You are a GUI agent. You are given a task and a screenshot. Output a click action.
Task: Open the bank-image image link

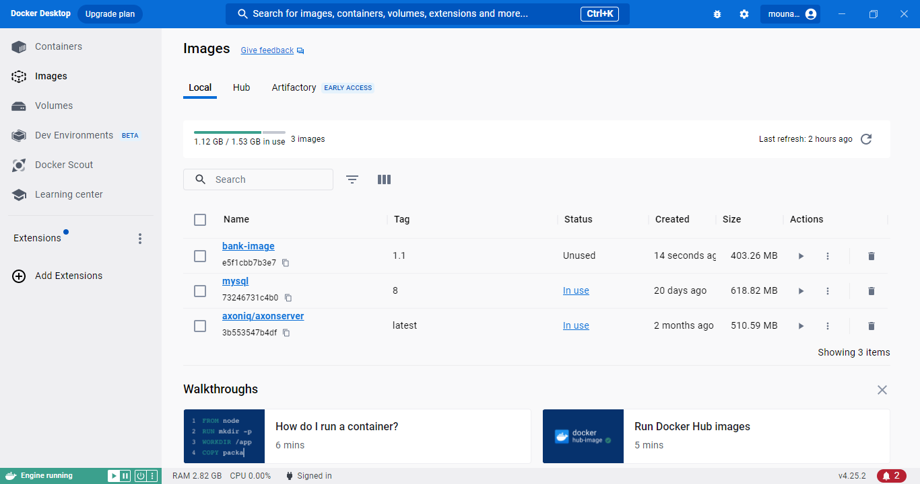point(249,246)
